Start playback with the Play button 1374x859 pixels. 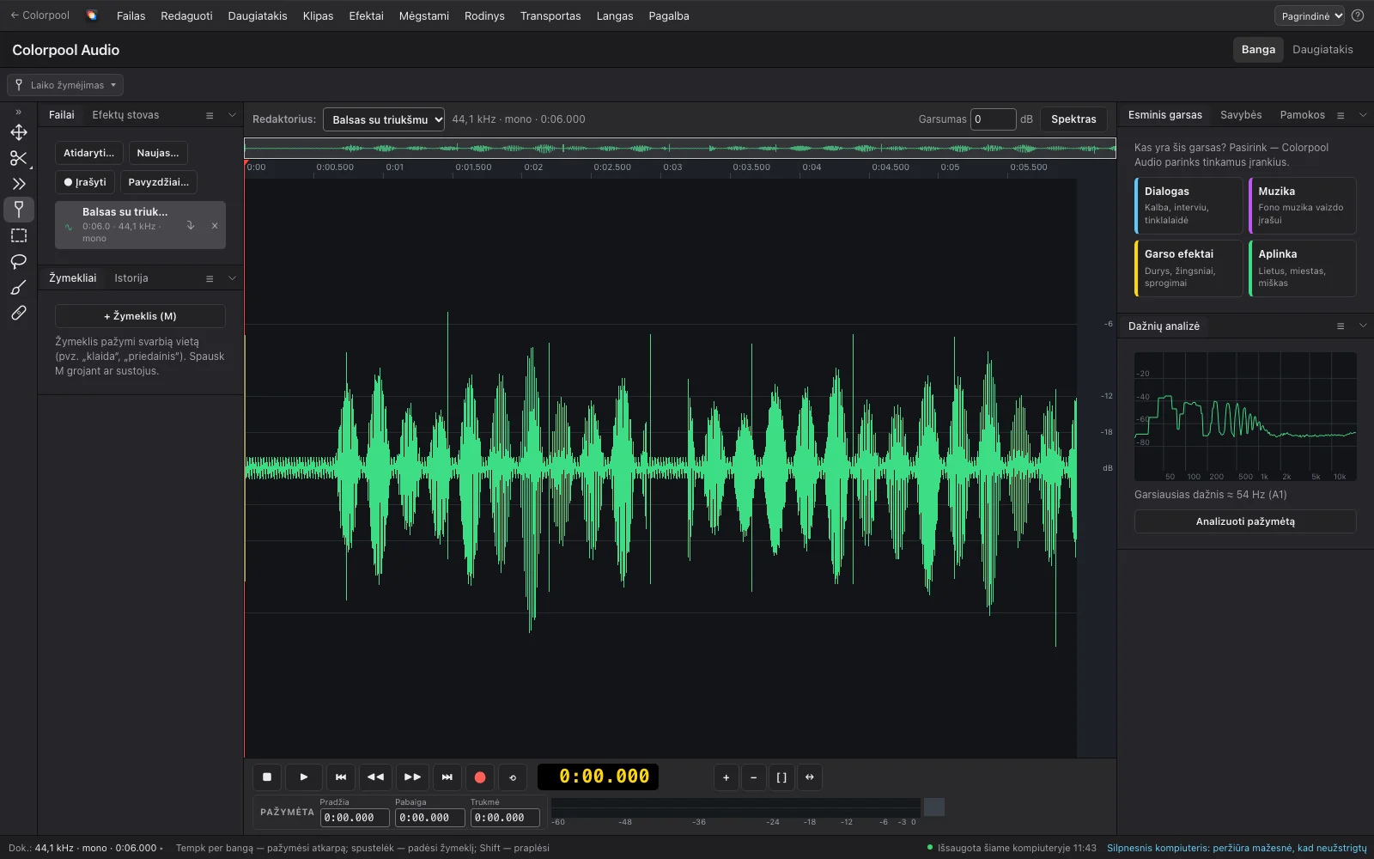point(304,777)
